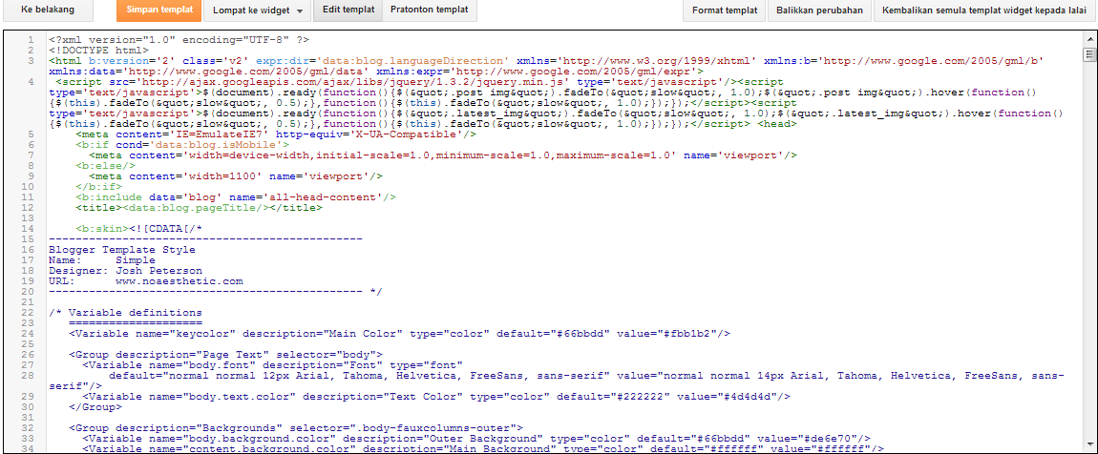The height and width of the screenshot is (454, 1098).
Task: Click the Variable name="content.background.color" line
Action: pyautogui.click(x=482, y=448)
